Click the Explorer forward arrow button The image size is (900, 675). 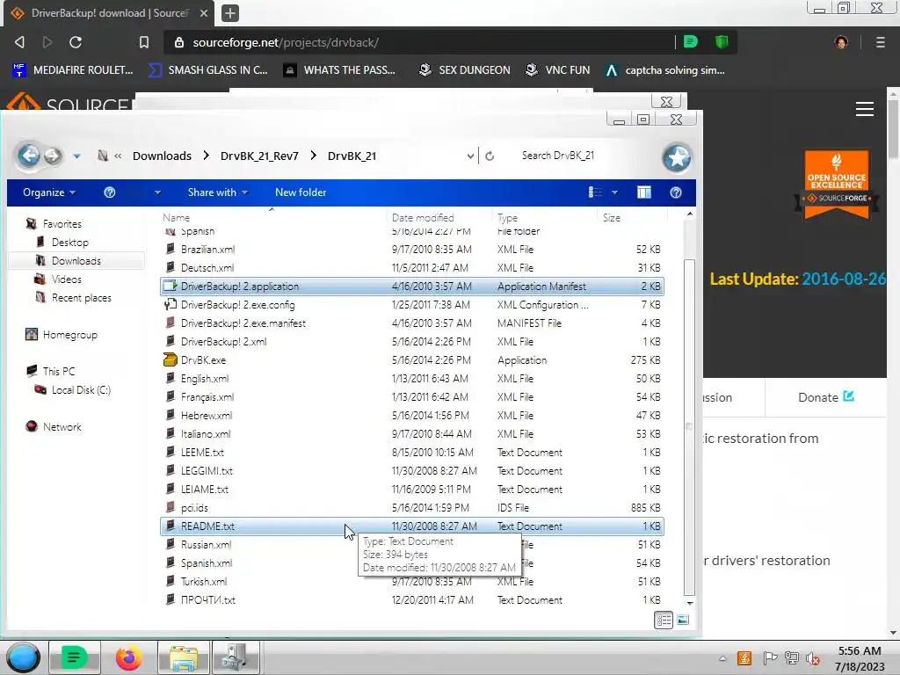click(x=53, y=156)
